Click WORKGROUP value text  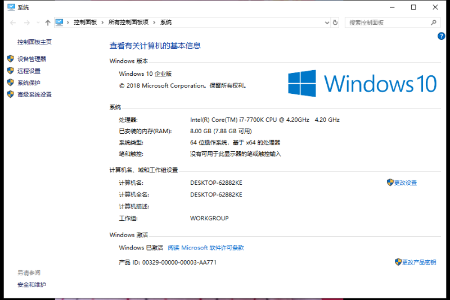click(209, 219)
